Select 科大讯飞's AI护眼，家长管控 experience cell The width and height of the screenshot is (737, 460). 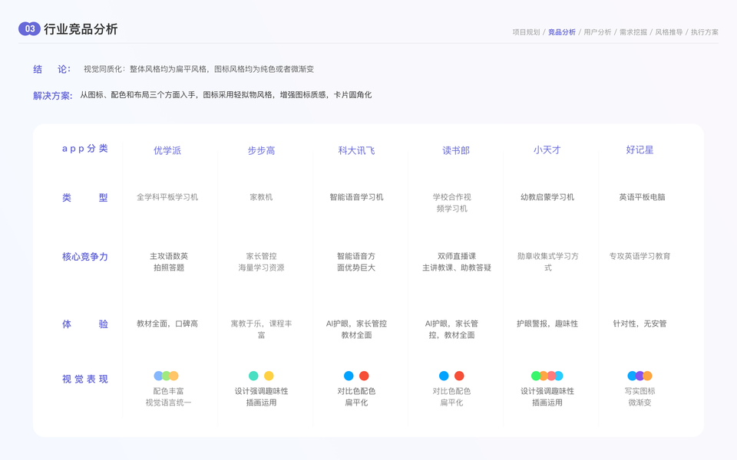pos(356,329)
